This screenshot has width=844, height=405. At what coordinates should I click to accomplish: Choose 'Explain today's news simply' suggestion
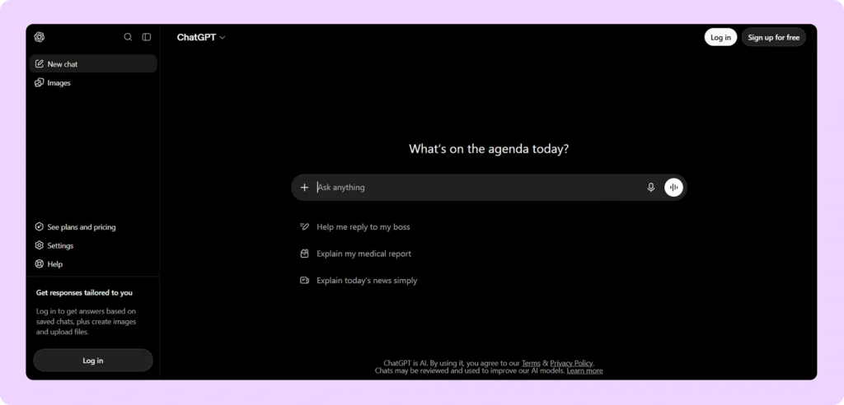click(359, 280)
